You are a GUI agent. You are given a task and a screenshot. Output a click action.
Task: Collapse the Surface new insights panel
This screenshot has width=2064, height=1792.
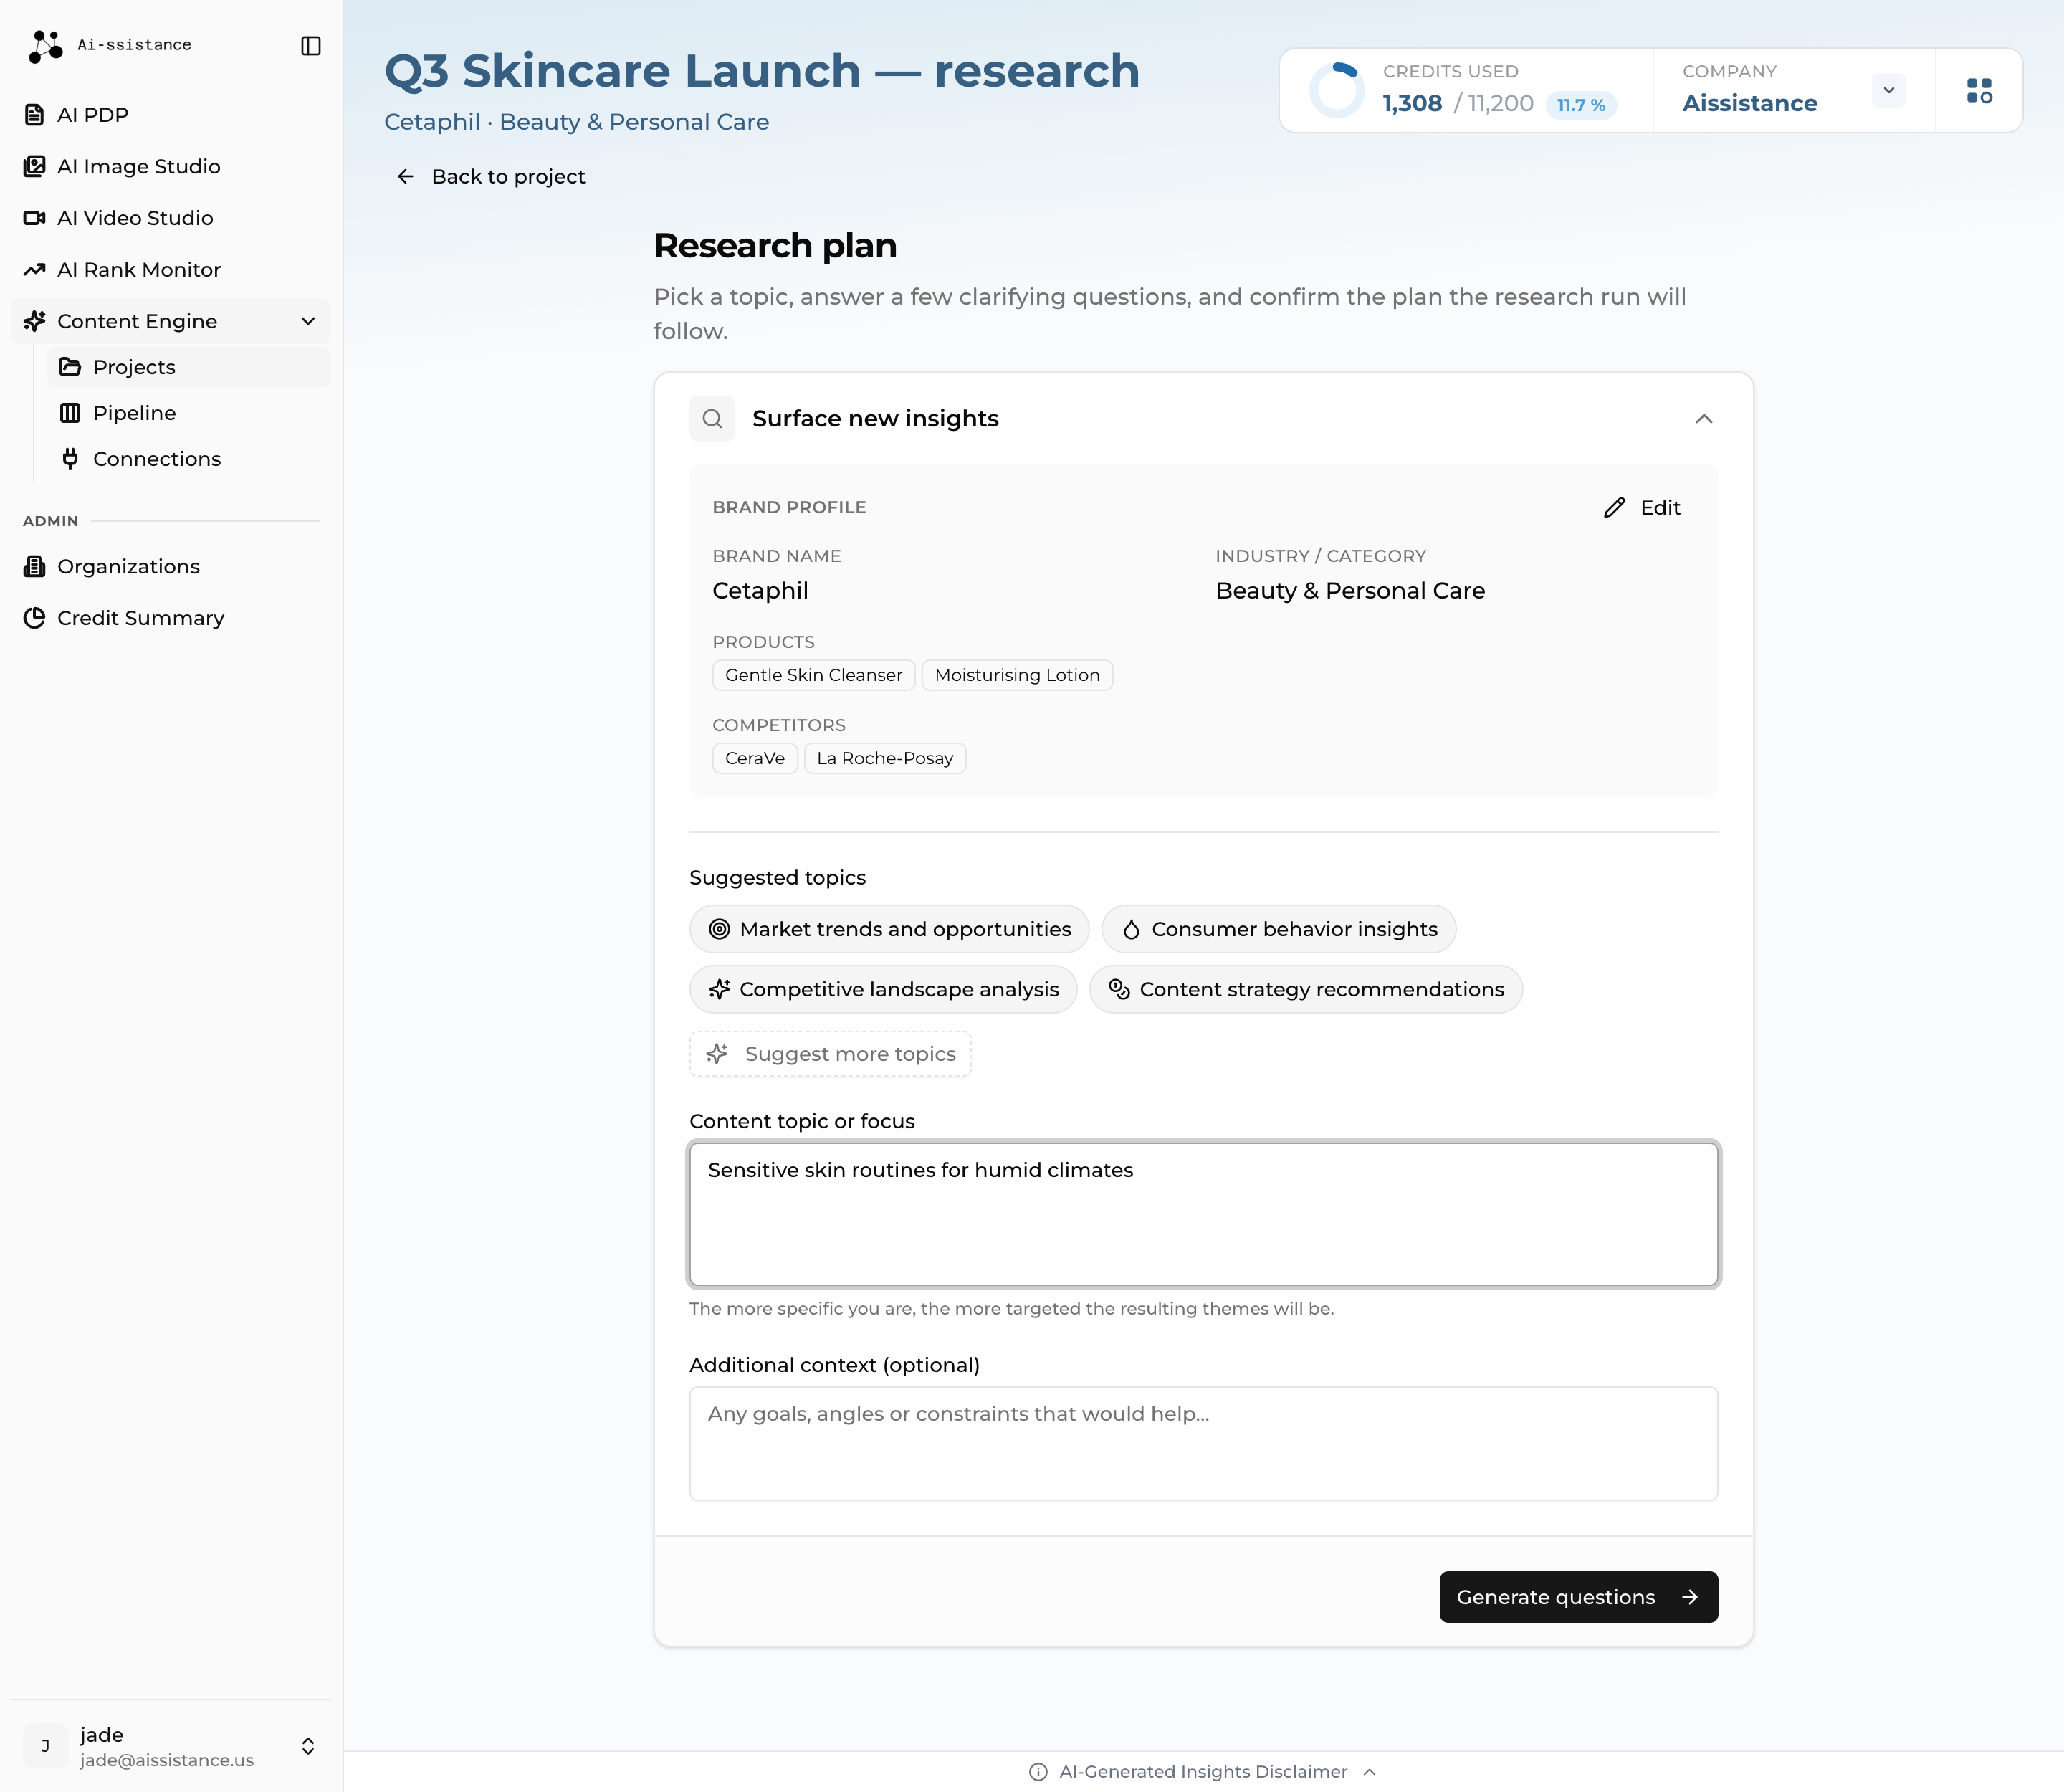click(x=1704, y=419)
